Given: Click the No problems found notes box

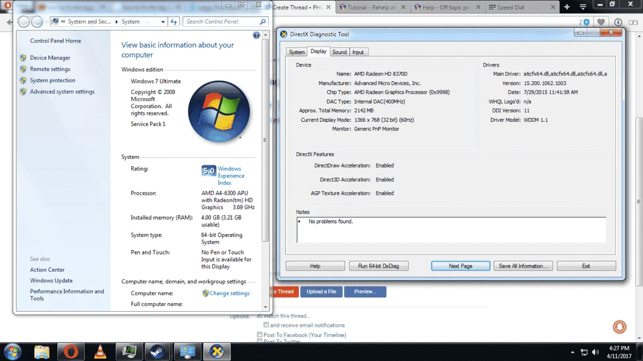Looking at the screenshot, I should (x=451, y=229).
